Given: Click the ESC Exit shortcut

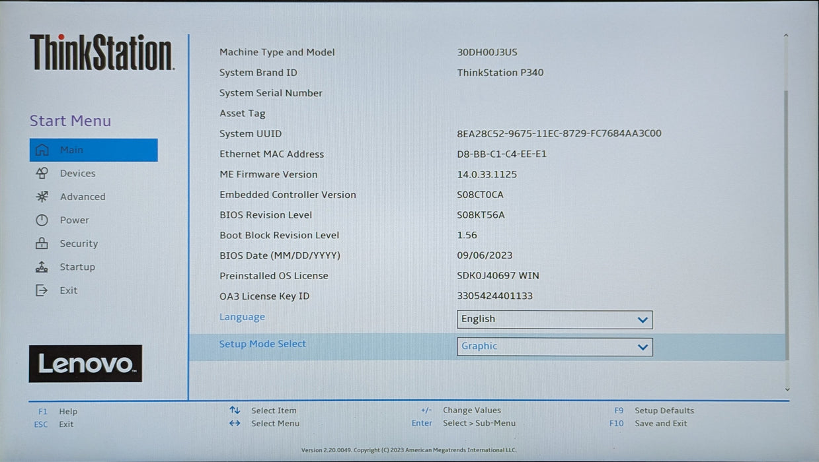Looking at the screenshot, I should 54,424.
